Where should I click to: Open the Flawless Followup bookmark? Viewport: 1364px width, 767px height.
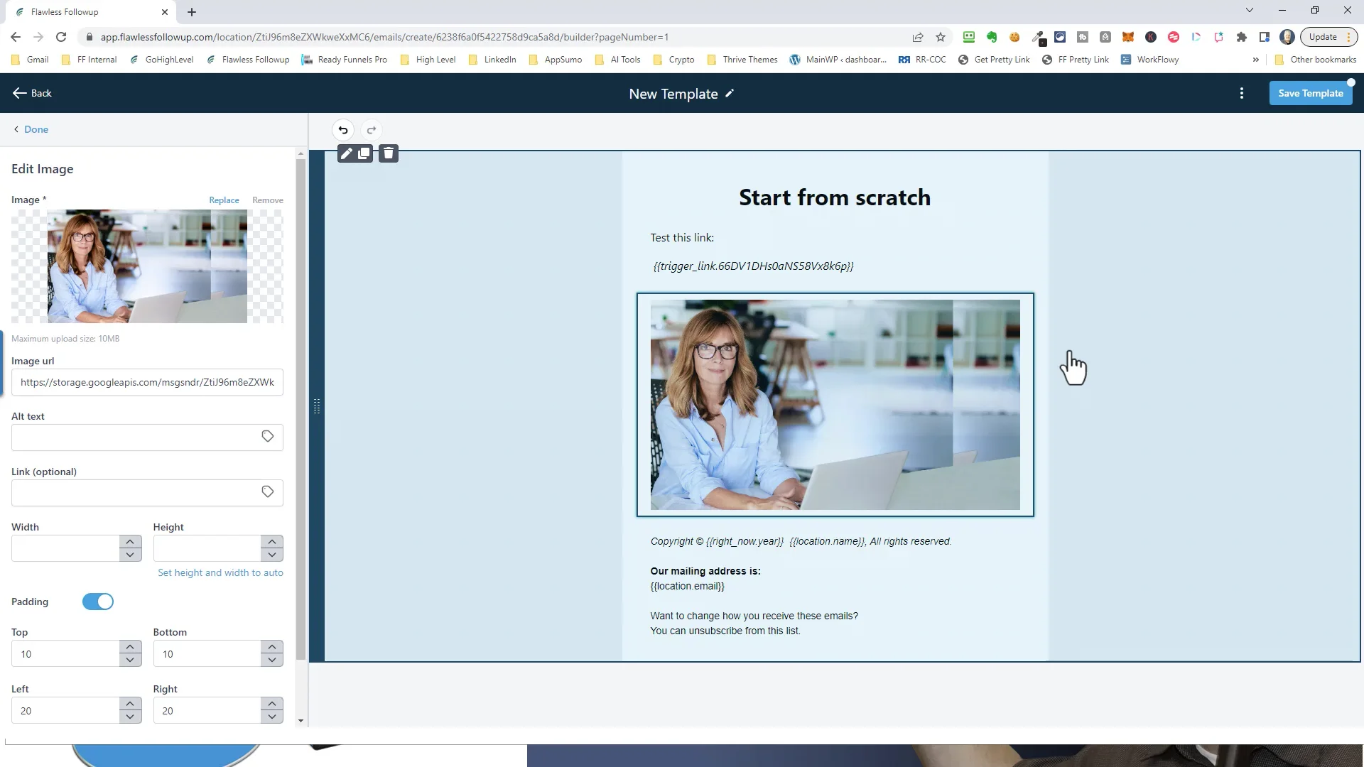[248, 60]
